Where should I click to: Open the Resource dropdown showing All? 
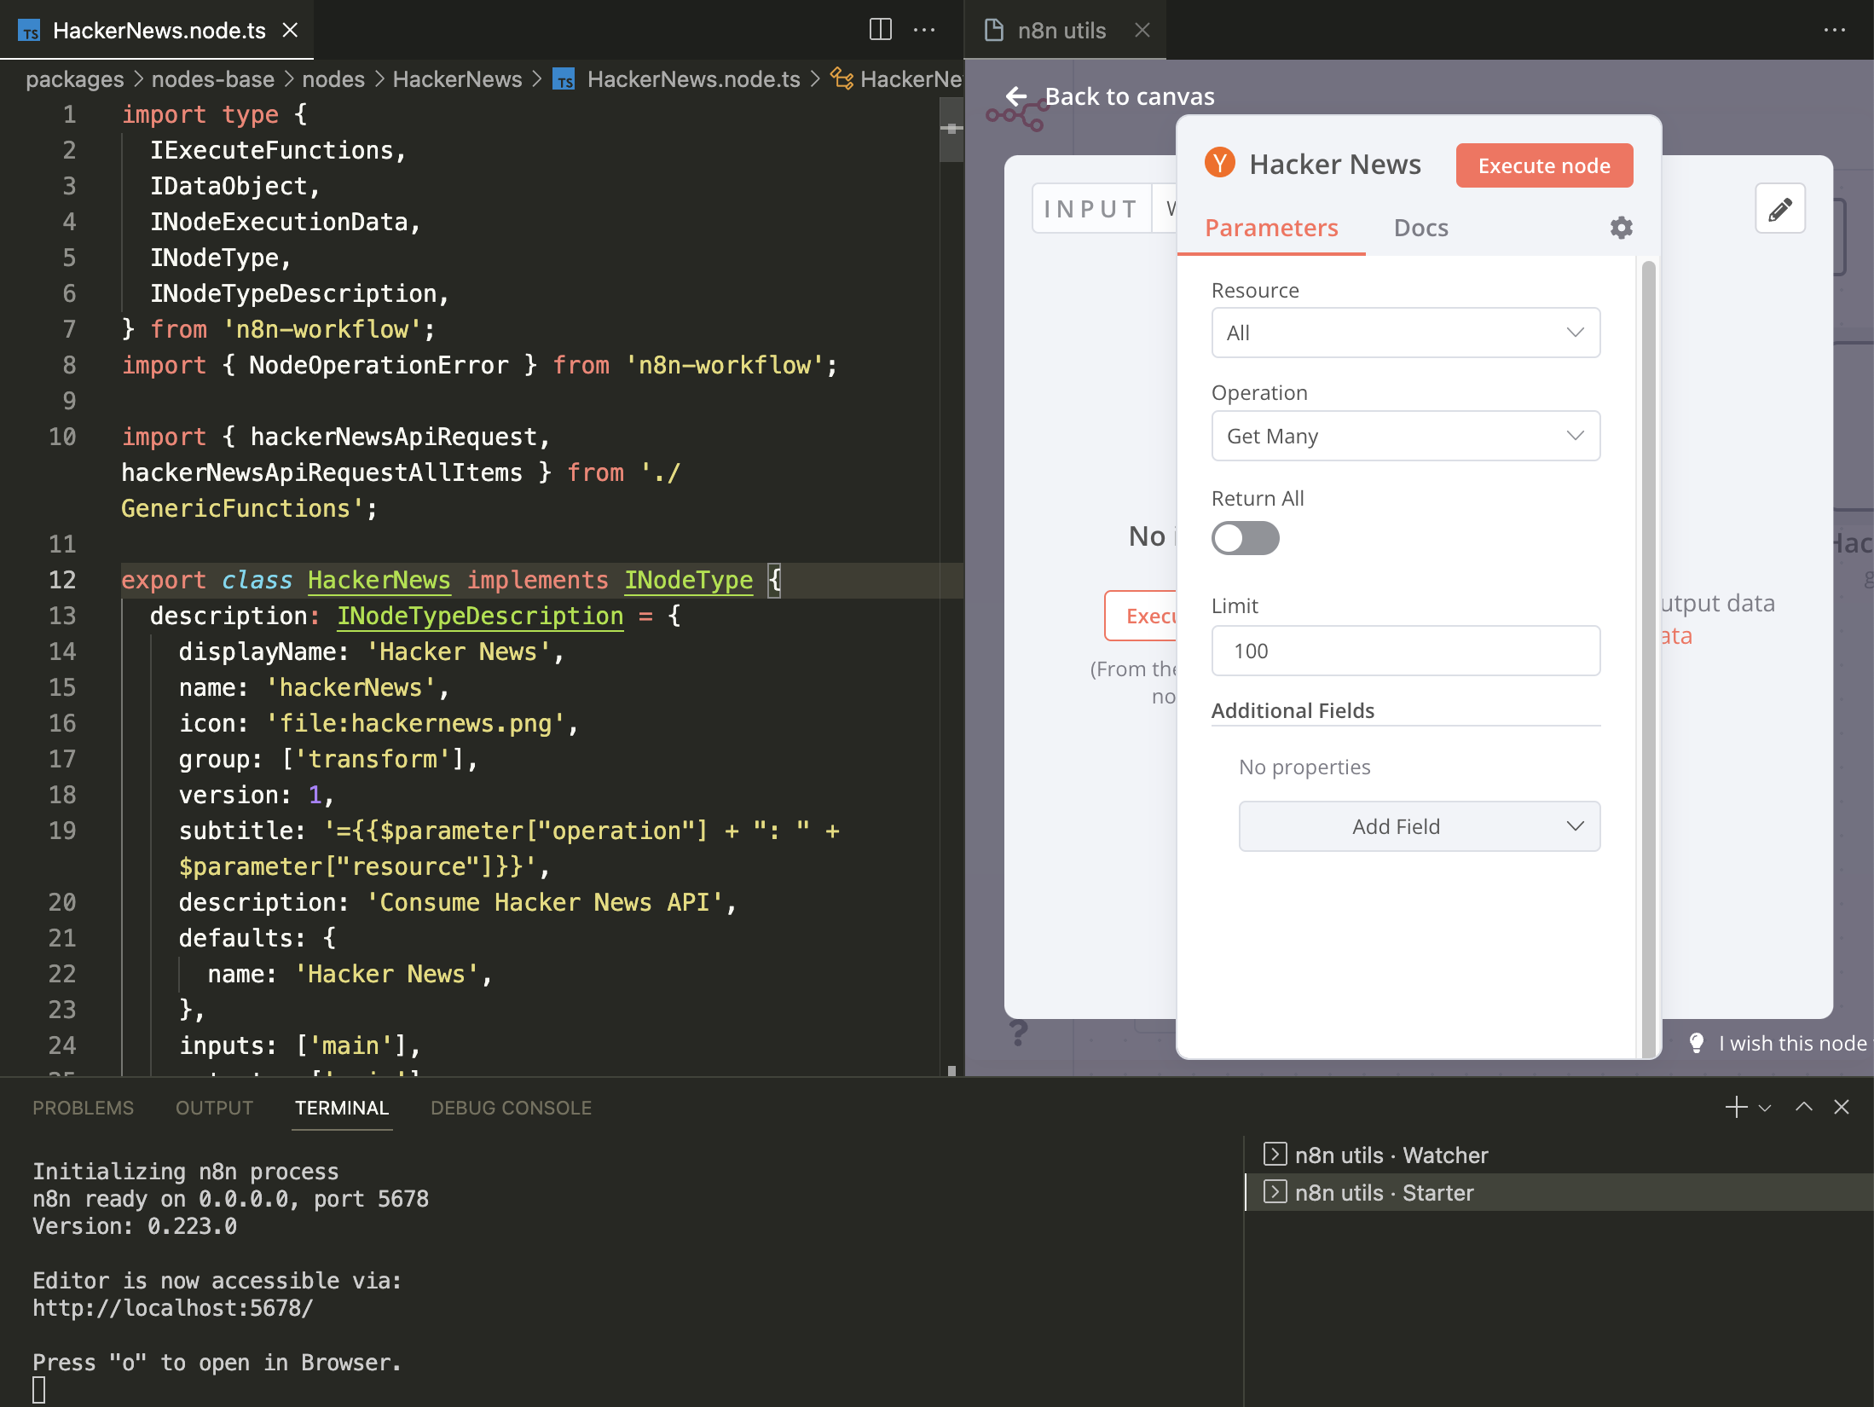click(x=1405, y=333)
